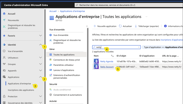Click the Télécharger (exporter) download icon
The width and height of the screenshot is (183, 104).
click(136, 26)
